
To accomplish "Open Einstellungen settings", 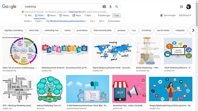I will pos(104,15).
